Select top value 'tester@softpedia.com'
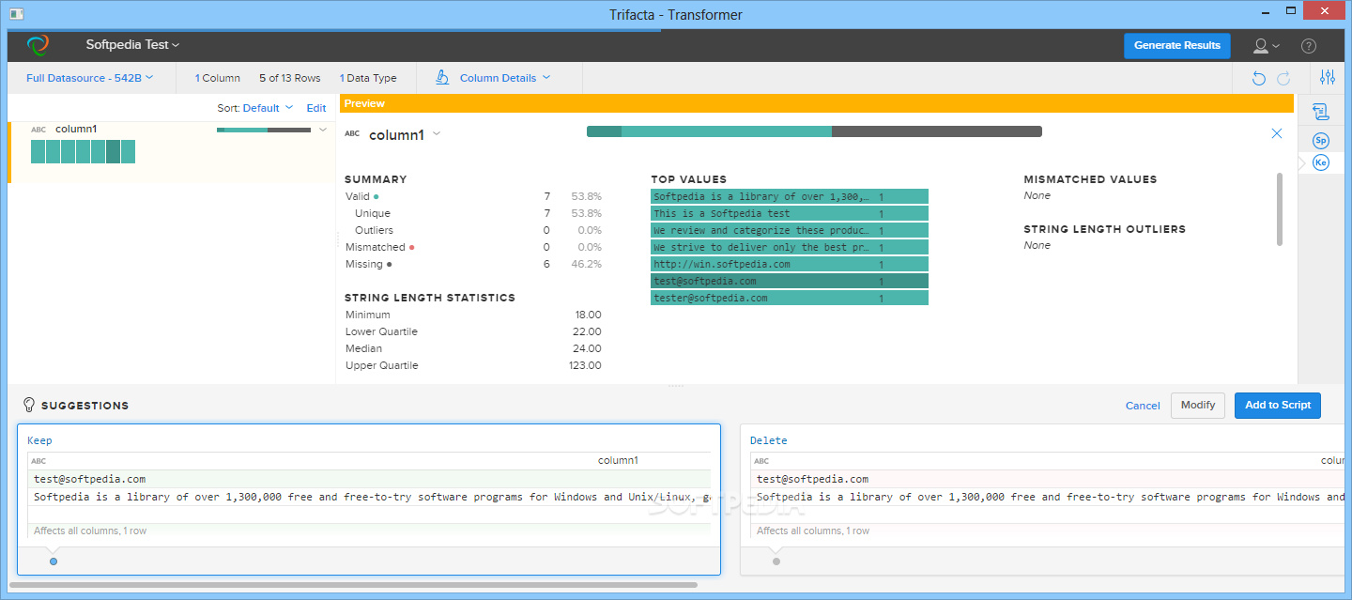1352x600 pixels. coord(790,298)
